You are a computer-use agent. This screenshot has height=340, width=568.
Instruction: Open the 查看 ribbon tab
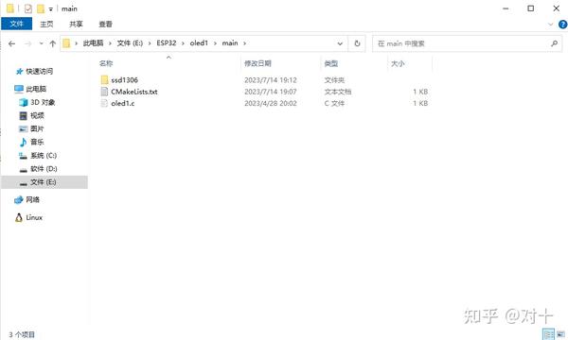click(105, 25)
